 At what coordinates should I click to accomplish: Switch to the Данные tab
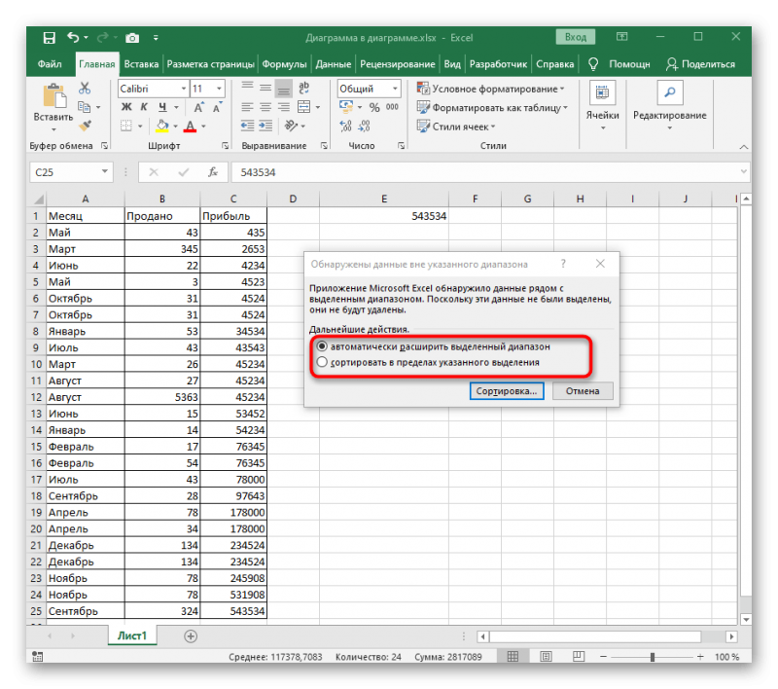click(x=334, y=64)
